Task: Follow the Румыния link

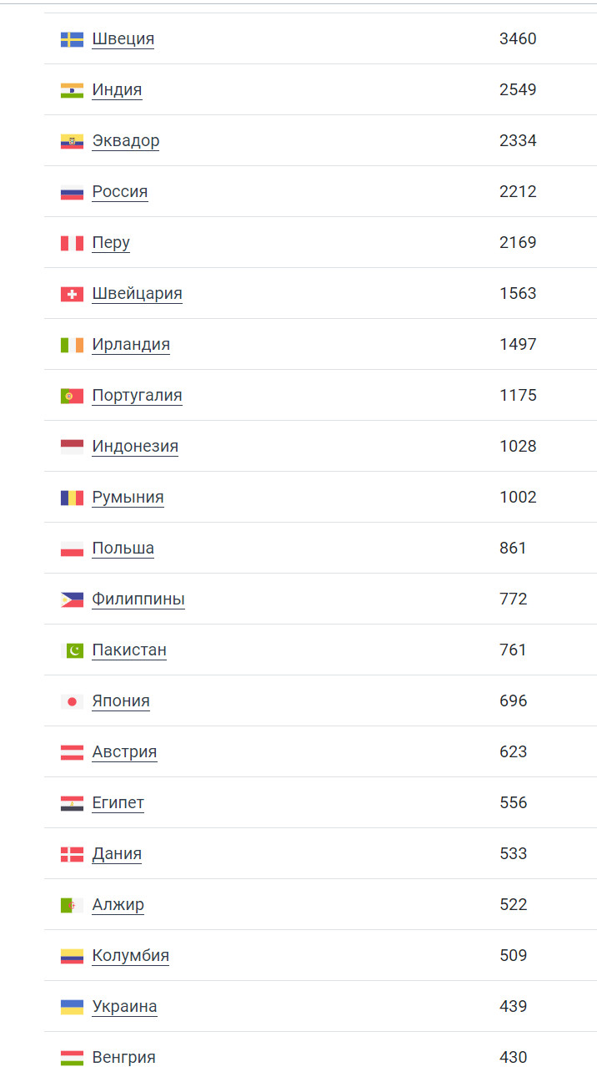Action: [x=128, y=498]
